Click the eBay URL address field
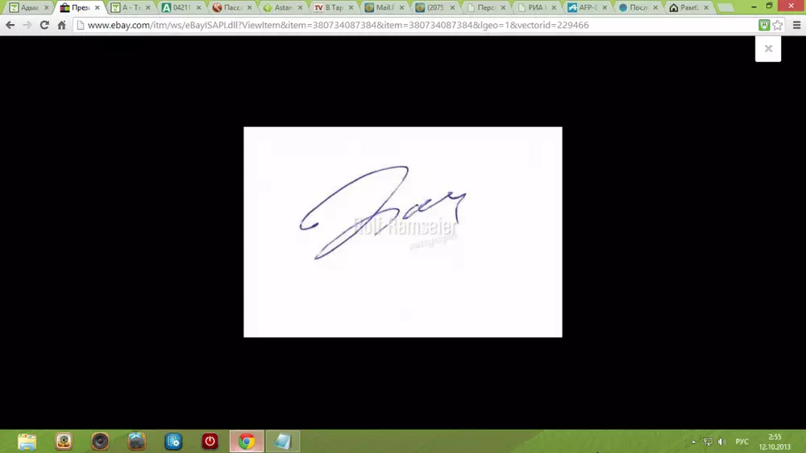The height and width of the screenshot is (453, 806). pyautogui.click(x=403, y=25)
